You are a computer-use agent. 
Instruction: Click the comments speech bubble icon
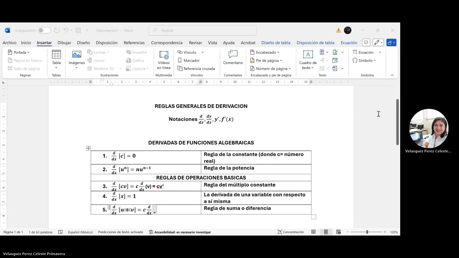[x=366, y=43]
